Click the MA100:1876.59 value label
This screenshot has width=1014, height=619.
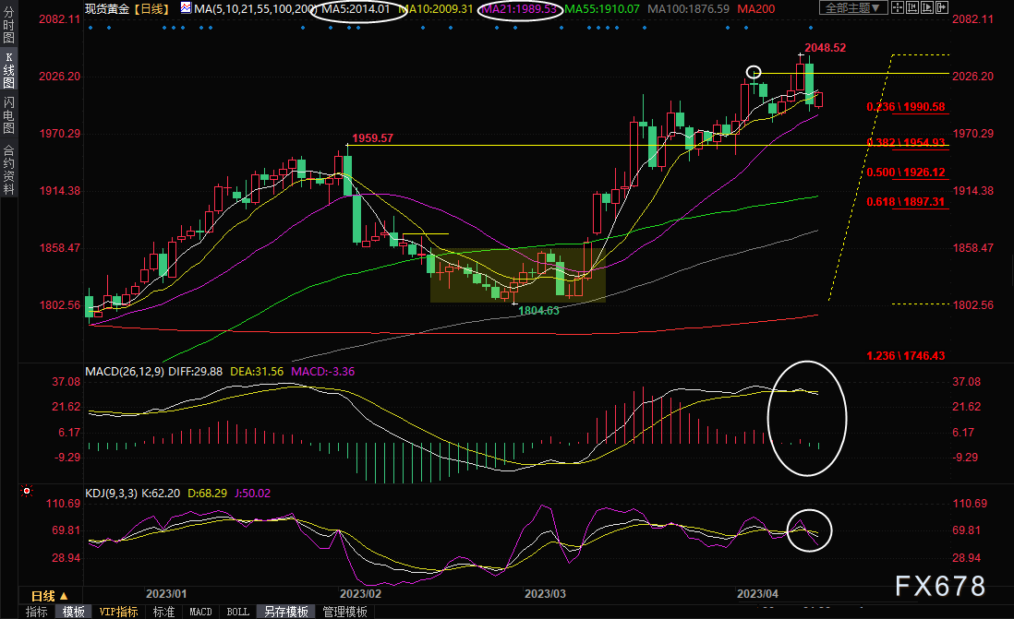688,8
